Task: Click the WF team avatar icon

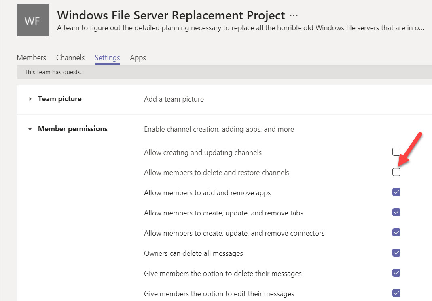Action: [33, 20]
